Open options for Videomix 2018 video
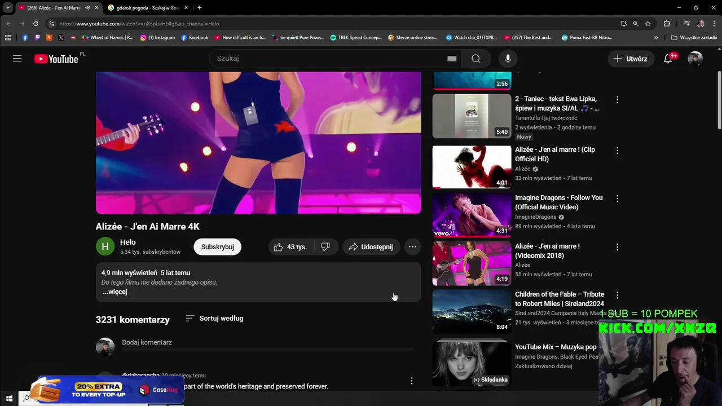 coord(617,247)
